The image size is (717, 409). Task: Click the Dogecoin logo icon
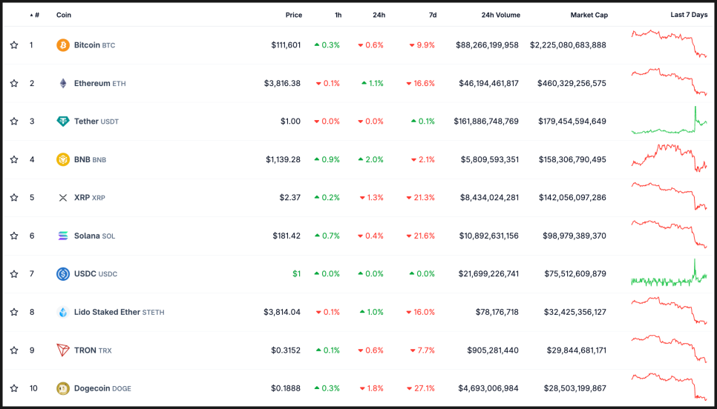63,388
